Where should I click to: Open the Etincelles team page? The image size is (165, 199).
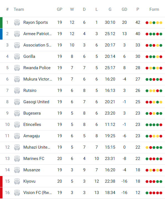32,125
